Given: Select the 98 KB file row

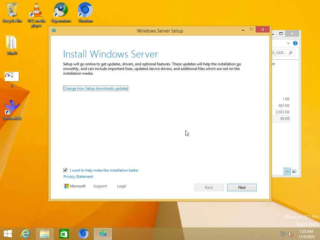Looking at the screenshot, I should click(x=281, y=118).
